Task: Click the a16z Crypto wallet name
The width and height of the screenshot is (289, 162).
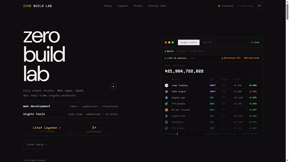Action: click(179, 91)
